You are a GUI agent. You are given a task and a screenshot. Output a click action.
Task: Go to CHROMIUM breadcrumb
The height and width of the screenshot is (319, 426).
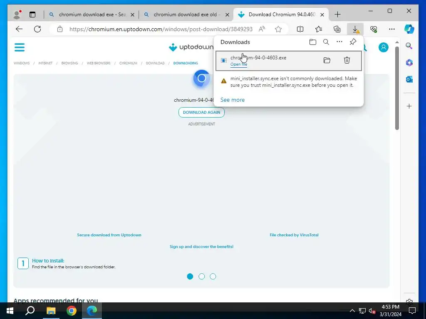pyautogui.click(x=128, y=63)
